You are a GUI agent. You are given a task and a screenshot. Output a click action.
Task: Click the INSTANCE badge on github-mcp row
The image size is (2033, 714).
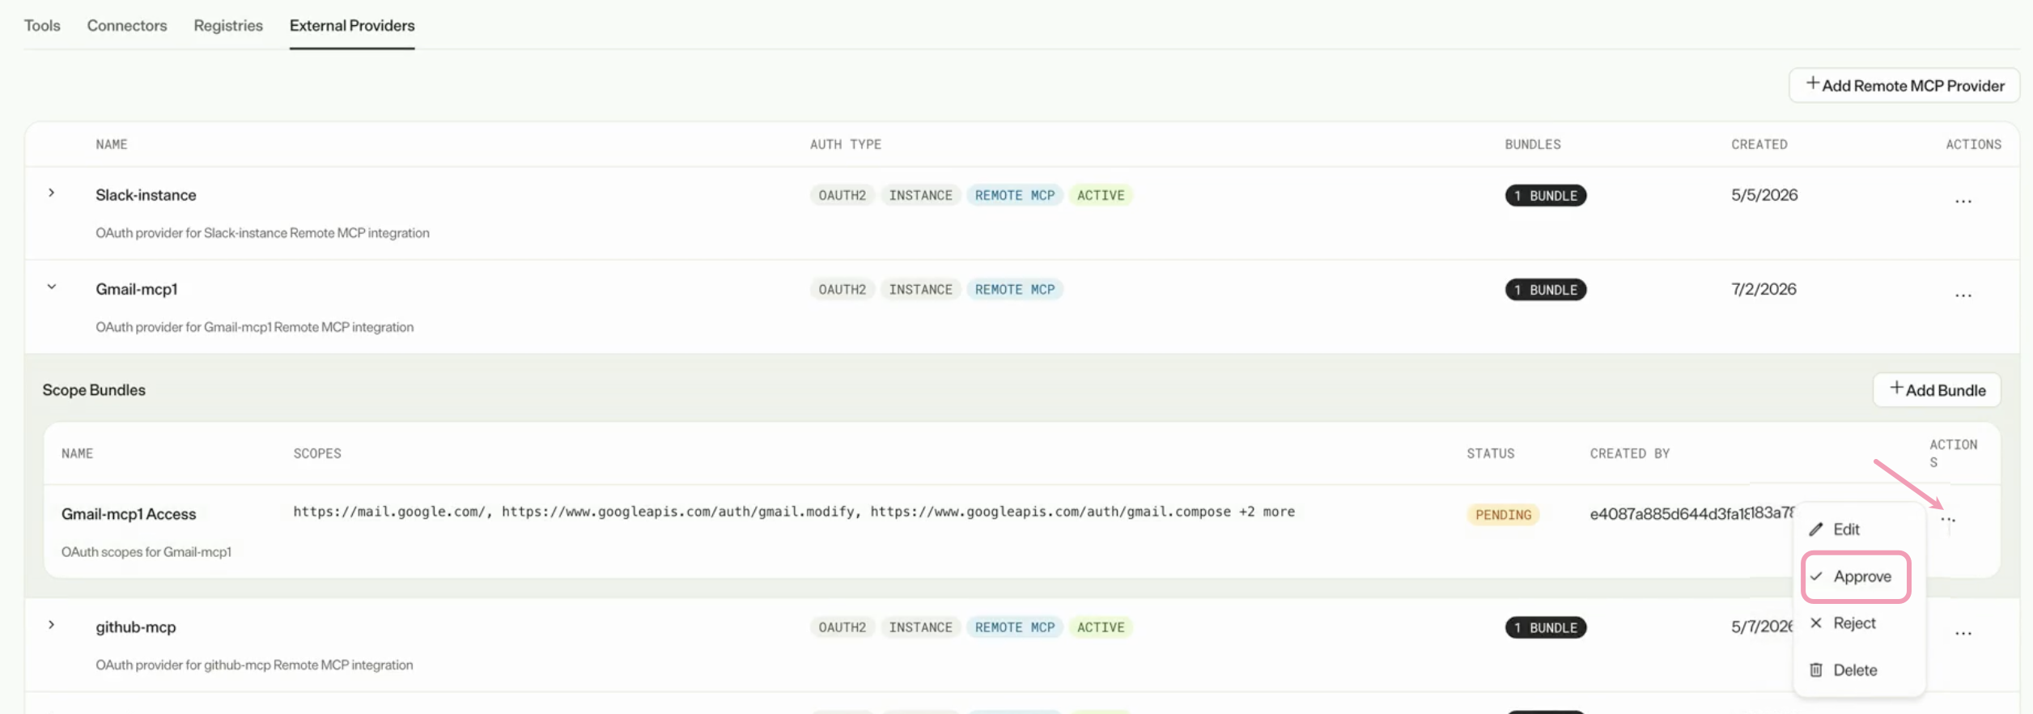920,627
